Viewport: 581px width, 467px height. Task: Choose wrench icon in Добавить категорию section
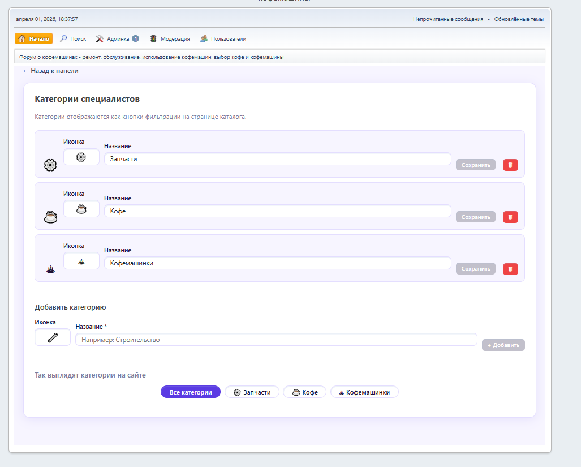point(53,338)
